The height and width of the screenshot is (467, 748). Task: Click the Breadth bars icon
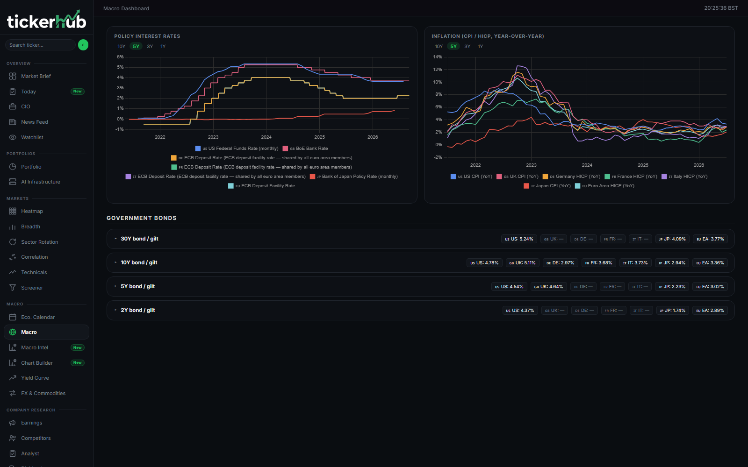13,226
